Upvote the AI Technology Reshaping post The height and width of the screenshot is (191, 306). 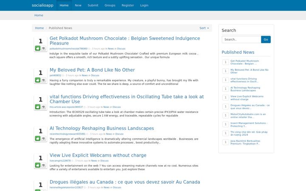click(38, 138)
